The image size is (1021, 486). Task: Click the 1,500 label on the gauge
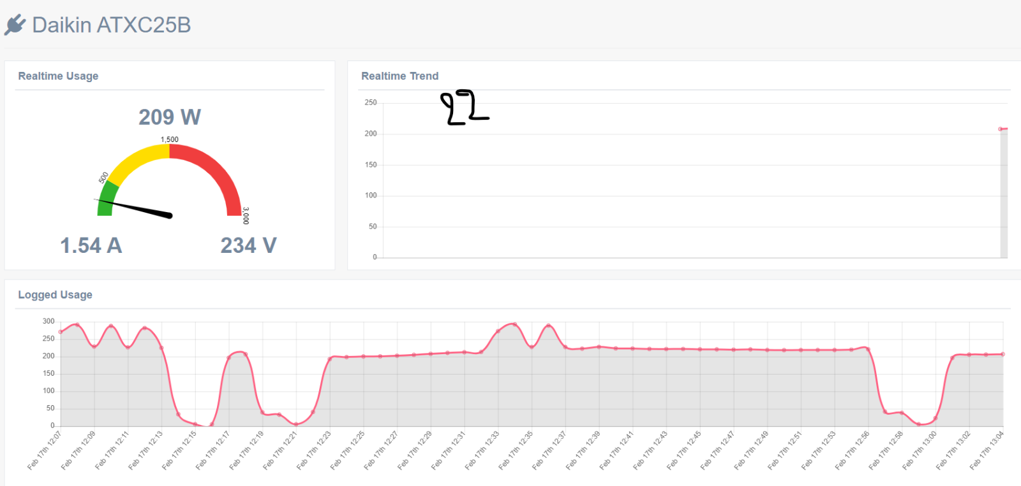[170, 139]
